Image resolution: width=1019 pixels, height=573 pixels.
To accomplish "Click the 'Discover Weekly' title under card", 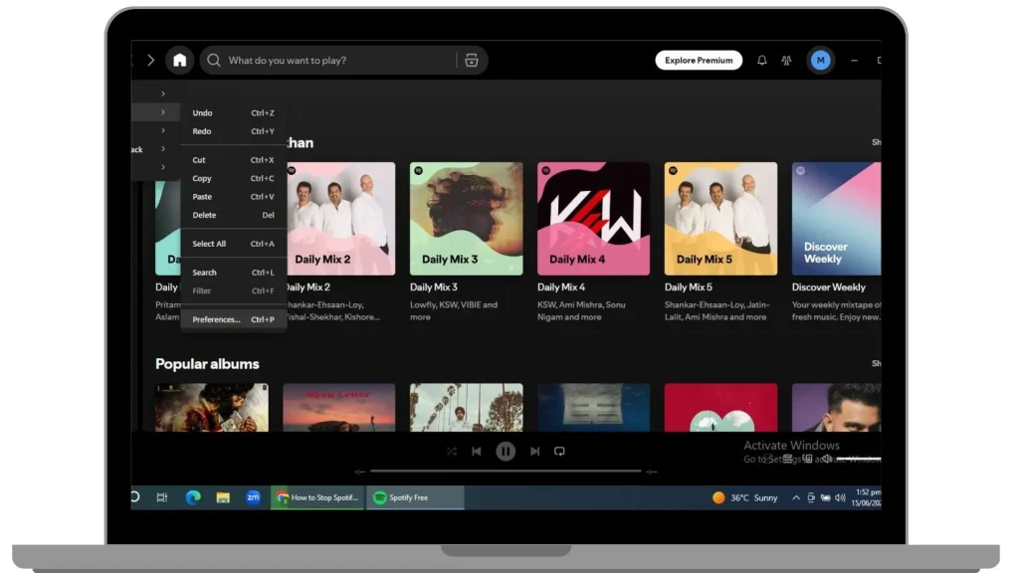I will [829, 287].
